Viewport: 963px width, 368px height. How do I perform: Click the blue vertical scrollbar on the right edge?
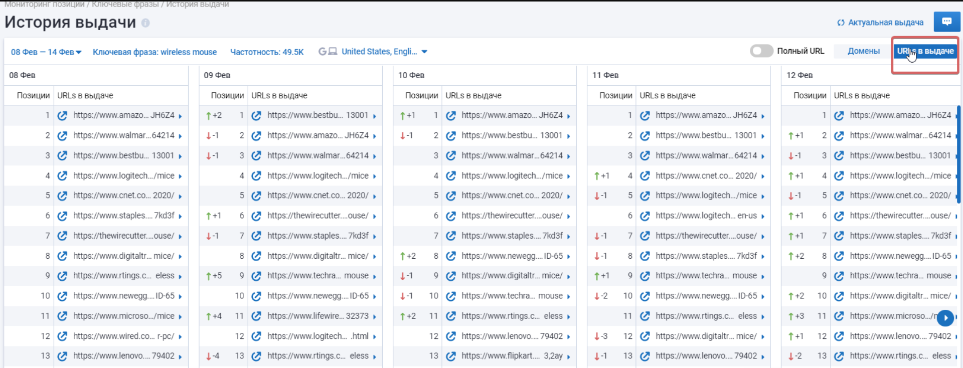pyautogui.click(x=958, y=155)
